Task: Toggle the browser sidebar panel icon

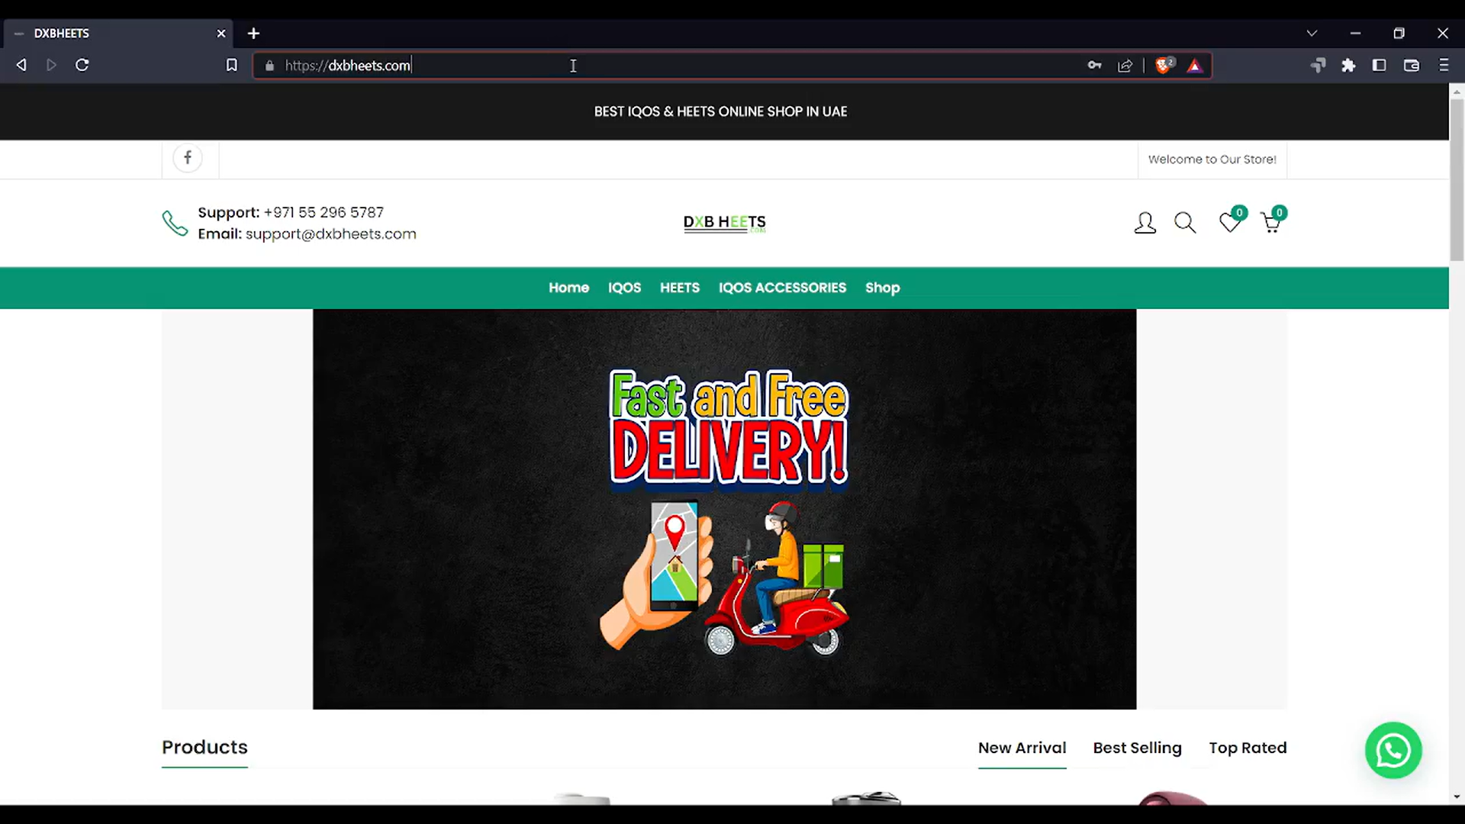Action: coord(1379,66)
